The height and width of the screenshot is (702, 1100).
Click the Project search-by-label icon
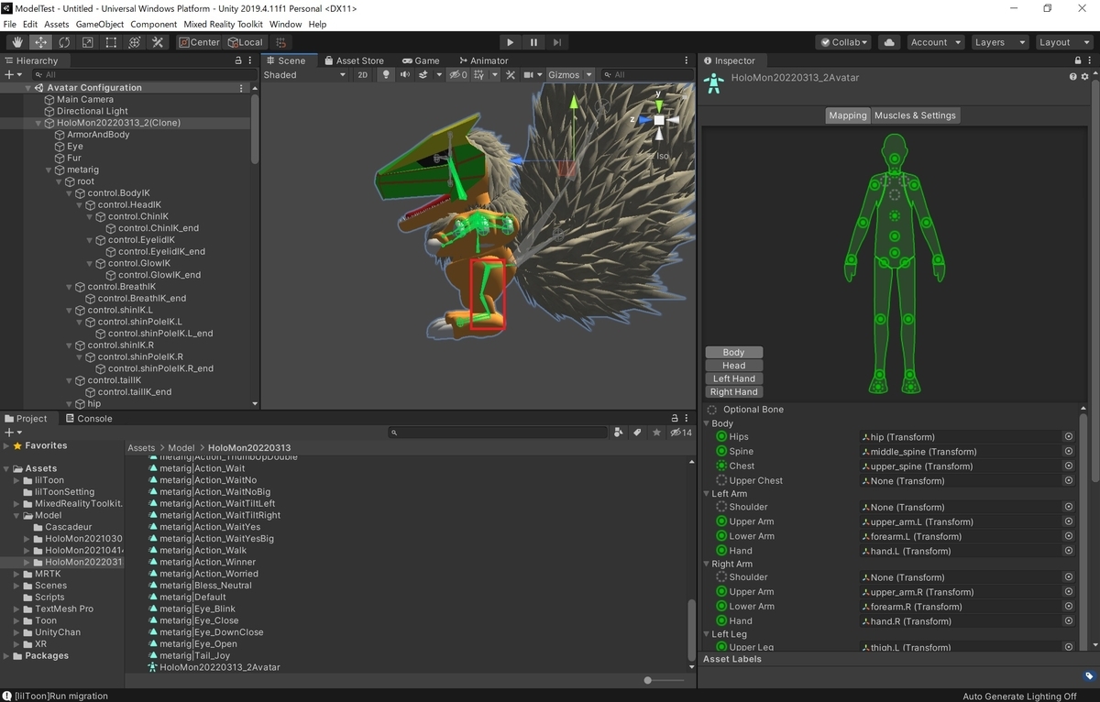(637, 433)
